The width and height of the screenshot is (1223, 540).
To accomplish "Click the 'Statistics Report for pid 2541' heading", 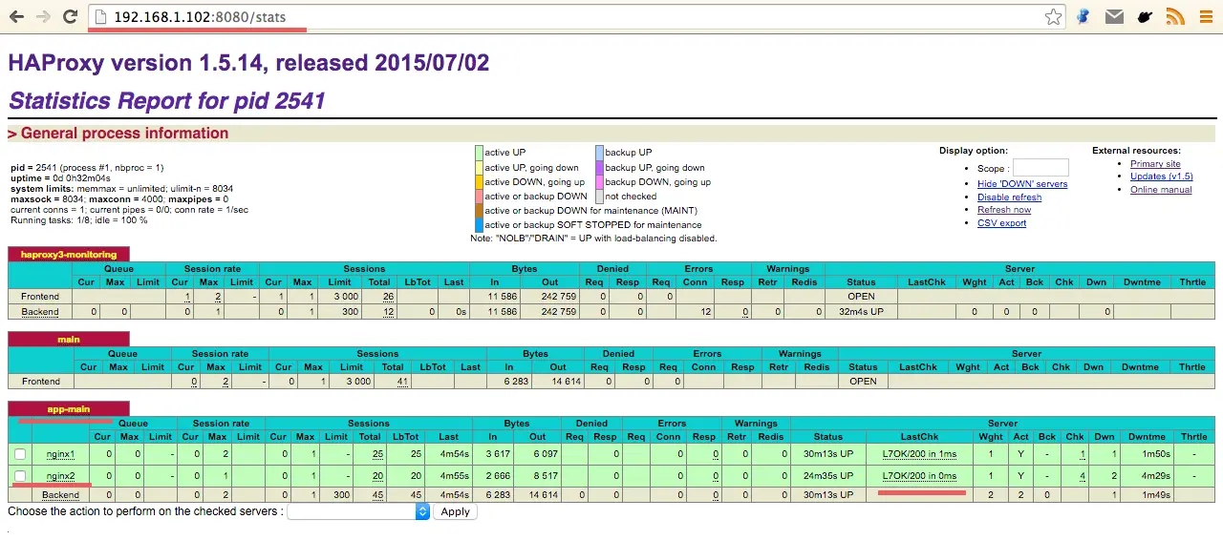I will click(167, 100).
